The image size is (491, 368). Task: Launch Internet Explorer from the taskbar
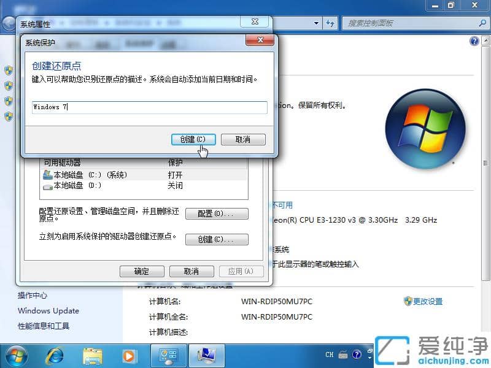55,356
